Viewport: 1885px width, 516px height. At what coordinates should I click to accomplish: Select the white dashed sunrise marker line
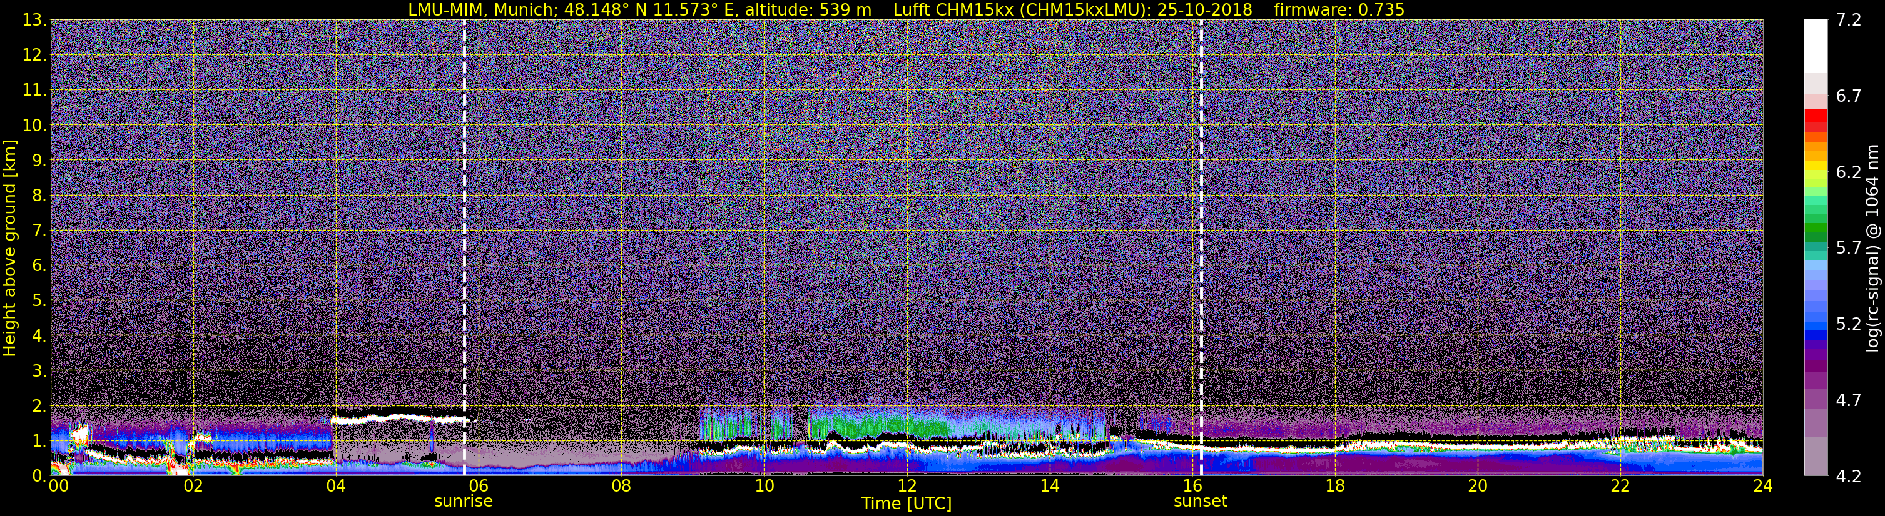(464, 248)
